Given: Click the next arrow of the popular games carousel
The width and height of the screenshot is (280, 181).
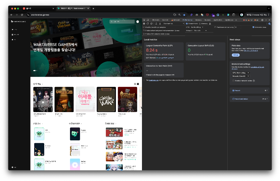Looking at the screenshot, I should point(138,84).
